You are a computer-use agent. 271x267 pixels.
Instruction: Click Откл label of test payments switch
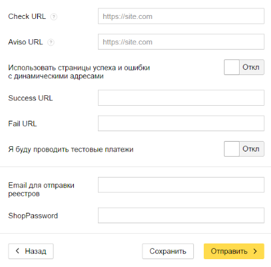(x=251, y=149)
